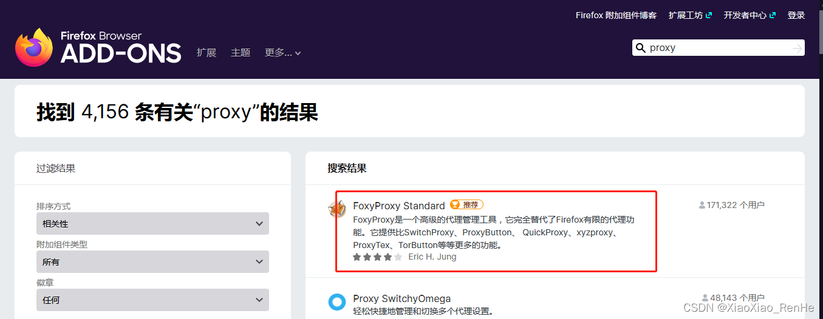Click 171,322 个用户 user count
This screenshot has height=319, width=823.
point(732,205)
